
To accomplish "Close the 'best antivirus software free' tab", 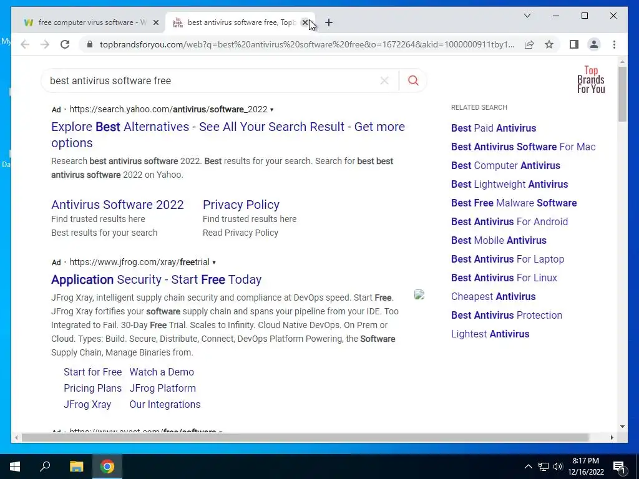I will 305,23.
